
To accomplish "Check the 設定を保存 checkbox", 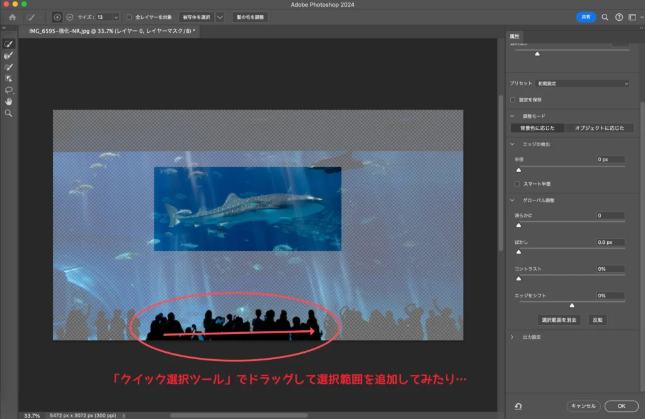I will 513,100.
